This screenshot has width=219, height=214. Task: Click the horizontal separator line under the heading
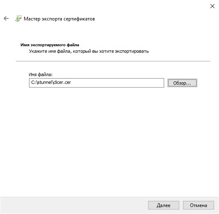(113, 61)
